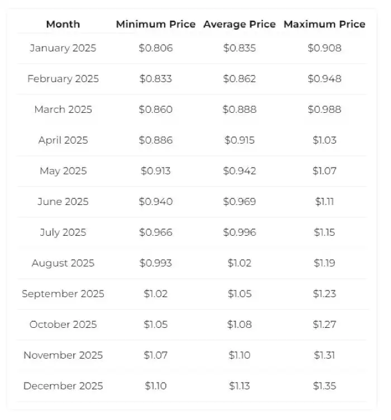Select the May 2025 month cell

[x=63, y=171]
